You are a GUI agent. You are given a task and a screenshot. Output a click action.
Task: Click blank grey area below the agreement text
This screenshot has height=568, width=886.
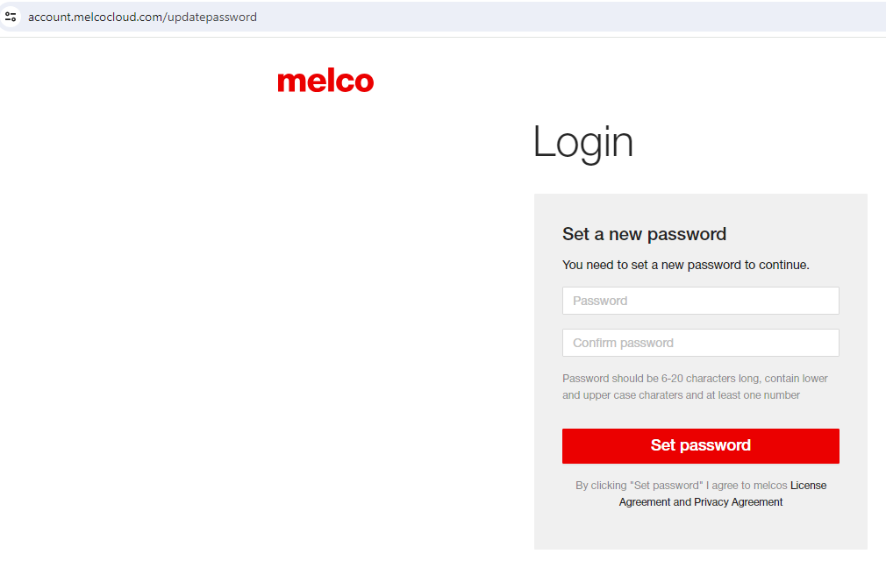click(700, 530)
